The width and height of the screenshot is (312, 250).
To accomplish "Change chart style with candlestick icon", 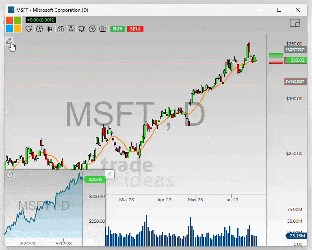I will [50, 29].
